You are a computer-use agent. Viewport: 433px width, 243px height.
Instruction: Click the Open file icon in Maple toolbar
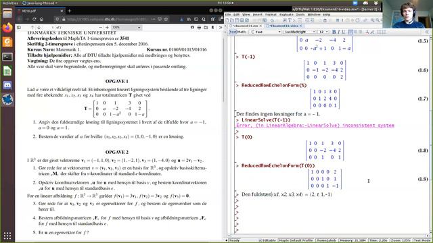click(x=232, y=20)
